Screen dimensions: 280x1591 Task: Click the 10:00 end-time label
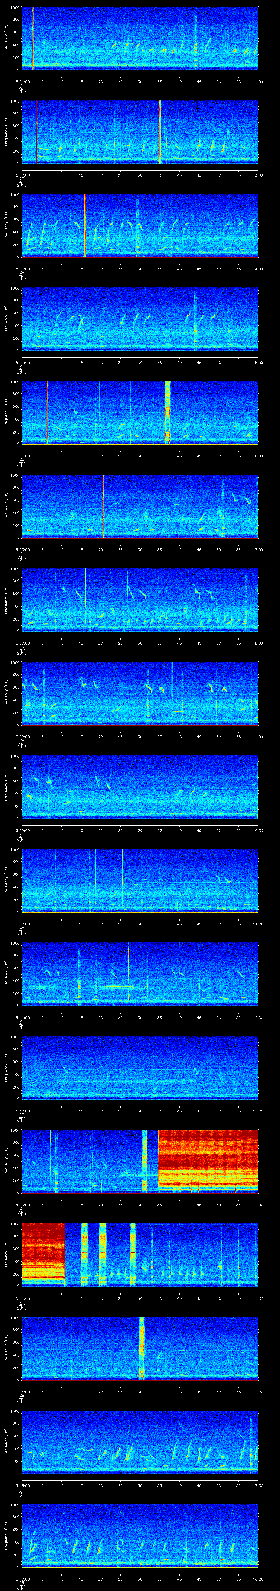tap(258, 830)
